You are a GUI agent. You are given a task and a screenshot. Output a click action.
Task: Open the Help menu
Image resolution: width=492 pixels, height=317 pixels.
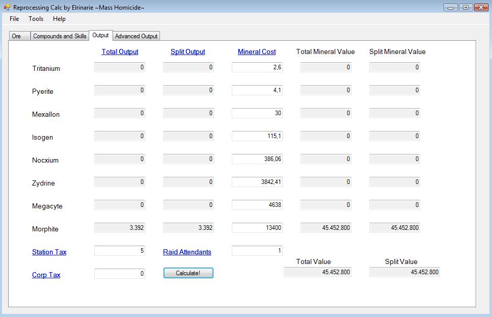(x=59, y=19)
